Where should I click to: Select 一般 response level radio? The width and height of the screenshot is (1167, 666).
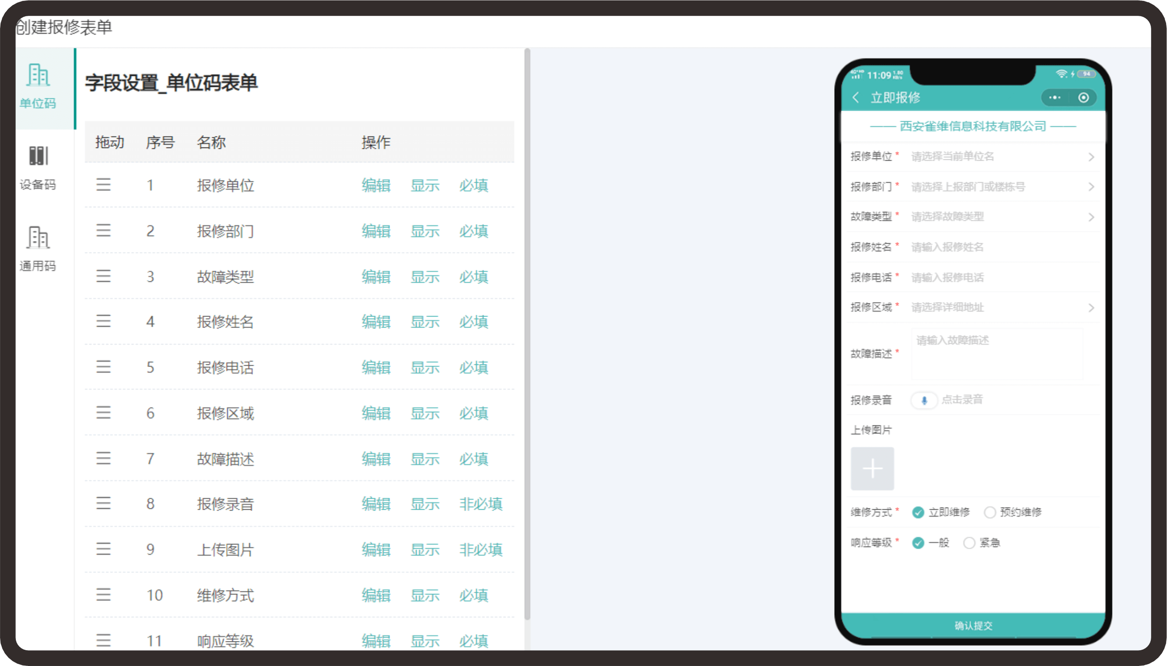[918, 543]
